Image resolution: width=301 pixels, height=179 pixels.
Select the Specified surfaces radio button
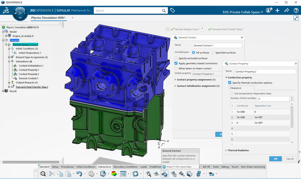click(213, 52)
